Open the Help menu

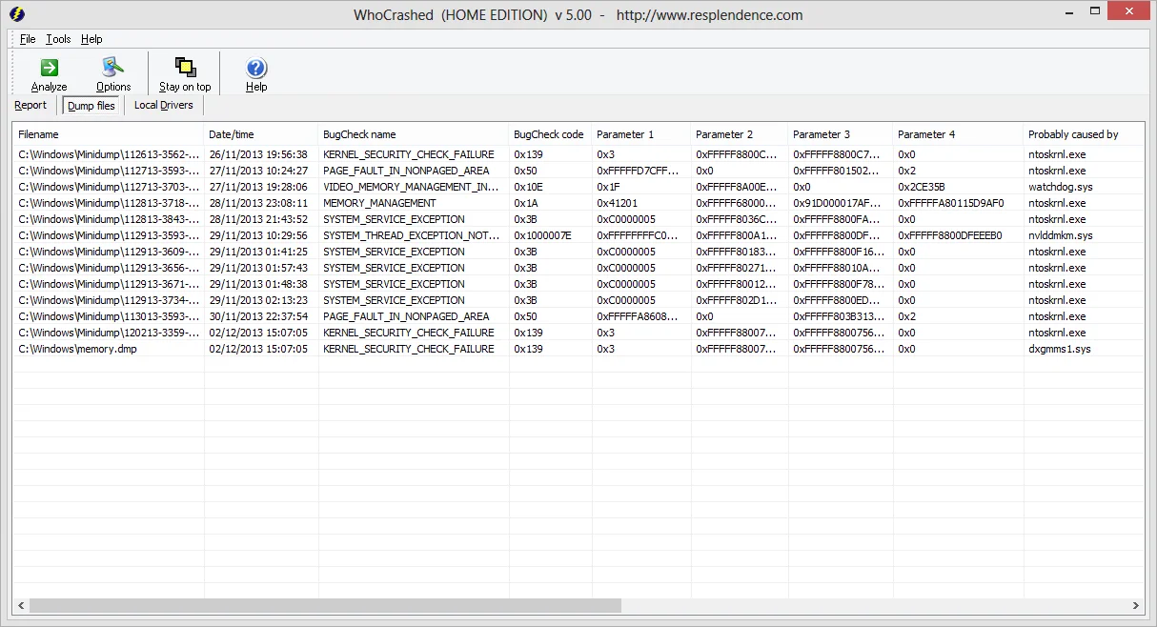coord(91,39)
